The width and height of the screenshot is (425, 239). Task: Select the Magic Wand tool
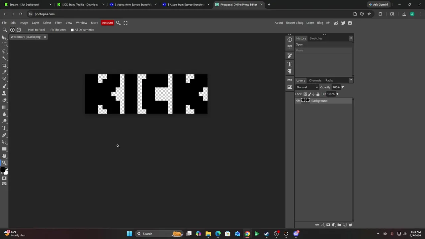4,58
